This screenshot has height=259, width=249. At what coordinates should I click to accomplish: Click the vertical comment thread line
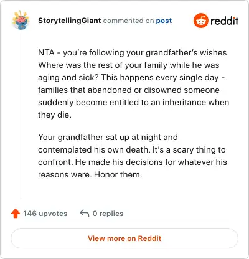(21, 115)
